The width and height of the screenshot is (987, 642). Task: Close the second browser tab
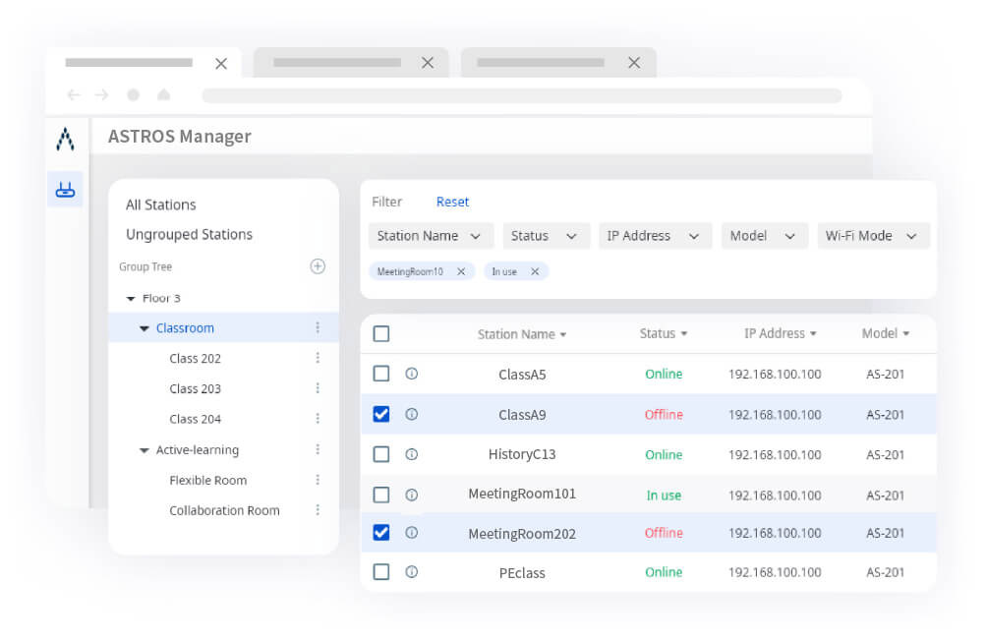(x=428, y=63)
